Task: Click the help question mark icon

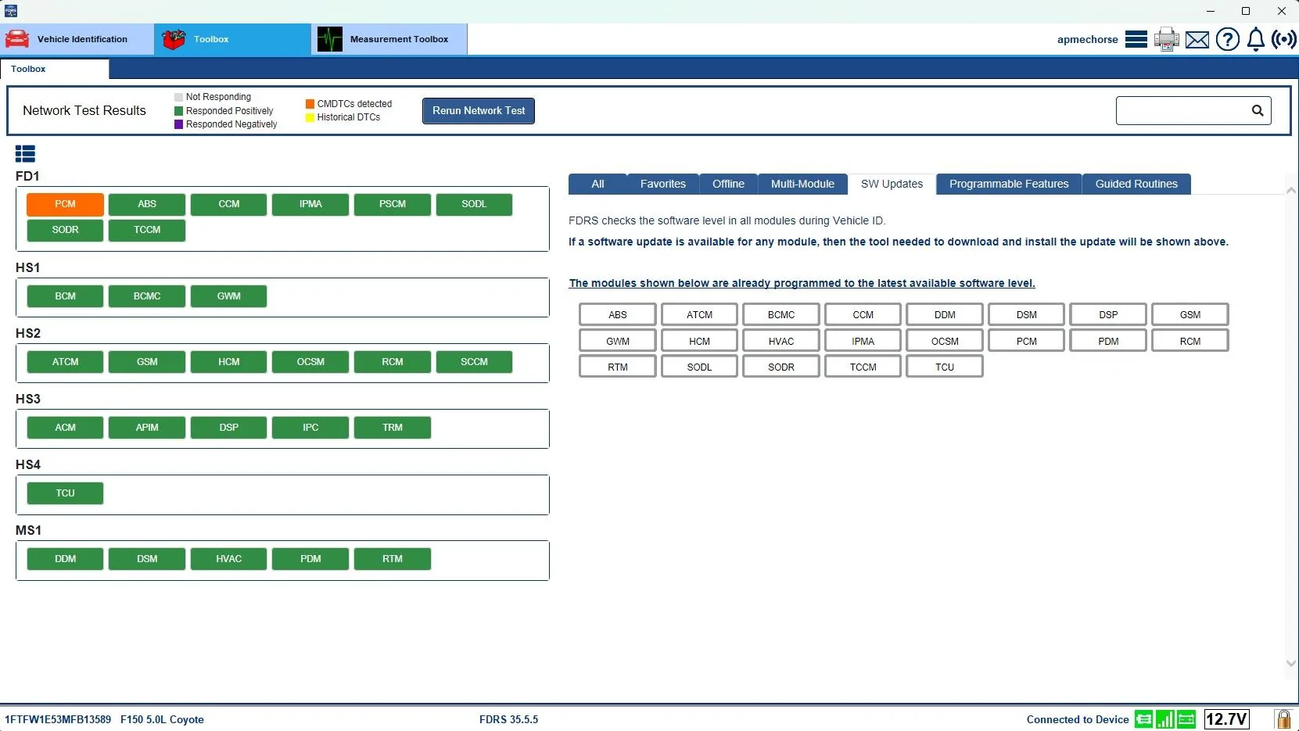Action: tap(1228, 39)
